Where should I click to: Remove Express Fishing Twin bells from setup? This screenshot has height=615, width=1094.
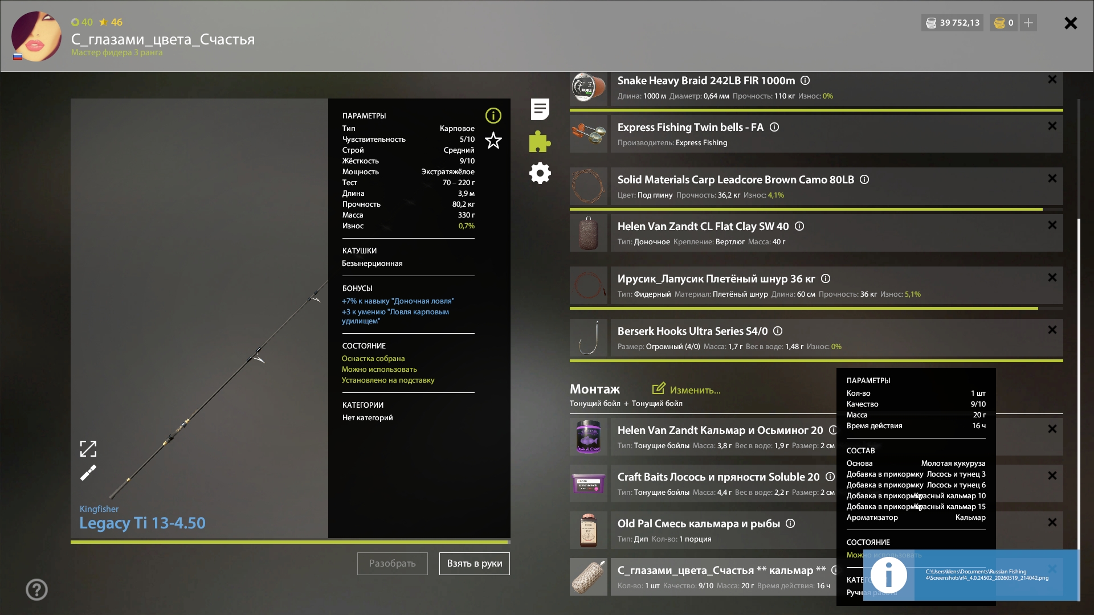(x=1052, y=126)
